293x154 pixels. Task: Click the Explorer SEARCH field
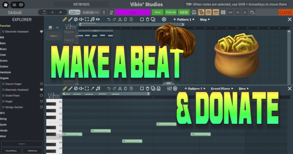22,144
